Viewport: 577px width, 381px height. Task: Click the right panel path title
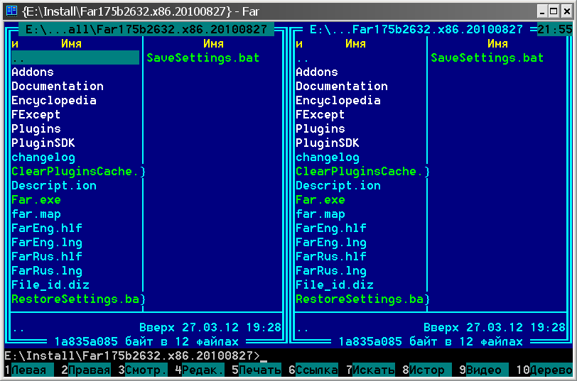point(416,29)
